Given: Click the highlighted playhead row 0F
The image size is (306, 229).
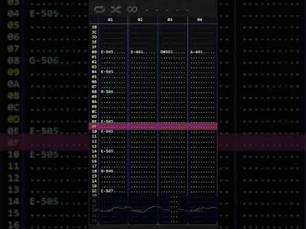Looking at the screenshot, I should [153, 127].
